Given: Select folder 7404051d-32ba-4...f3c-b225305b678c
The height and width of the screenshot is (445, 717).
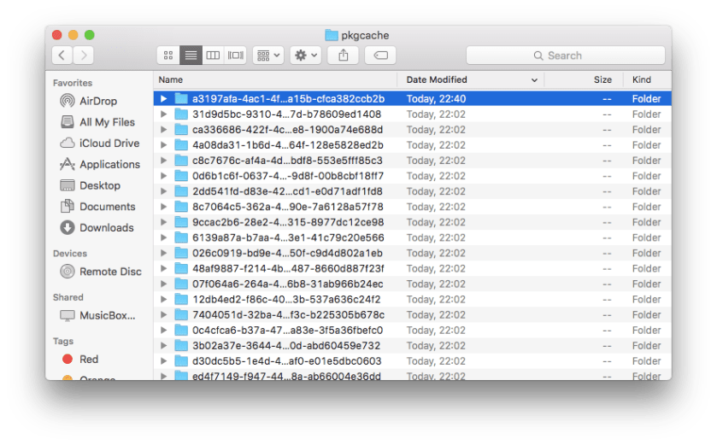Looking at the screenshot, I should pyautogui.click(x=413, y=315).
